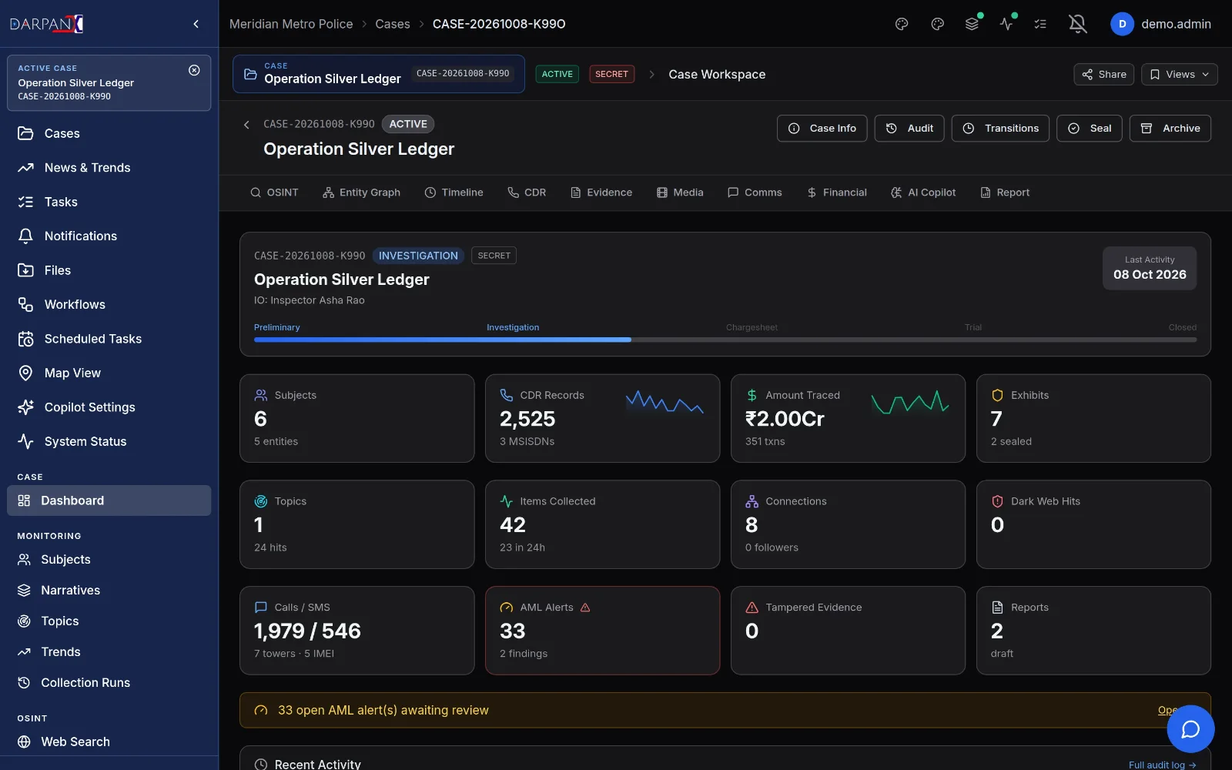
Task: Share the case workspace
Action: pos(1103,74)
